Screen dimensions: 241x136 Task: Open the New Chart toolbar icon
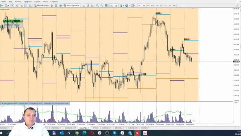pyautogui.click(x=1, y=6)
